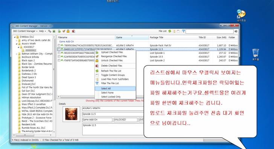The height and width of the screenshot is (149, 274).
Task: Sort list by the Filename column header
Action: (x=86, y=37)
